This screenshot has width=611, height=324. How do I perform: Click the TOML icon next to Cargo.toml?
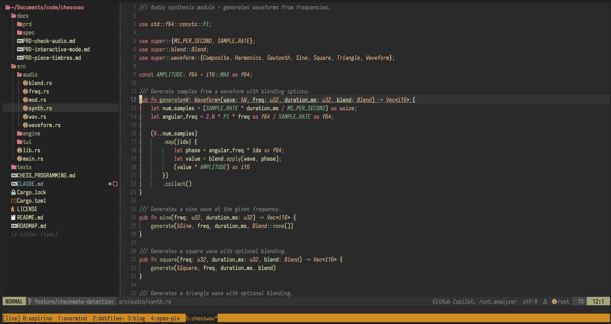[14, 200]
